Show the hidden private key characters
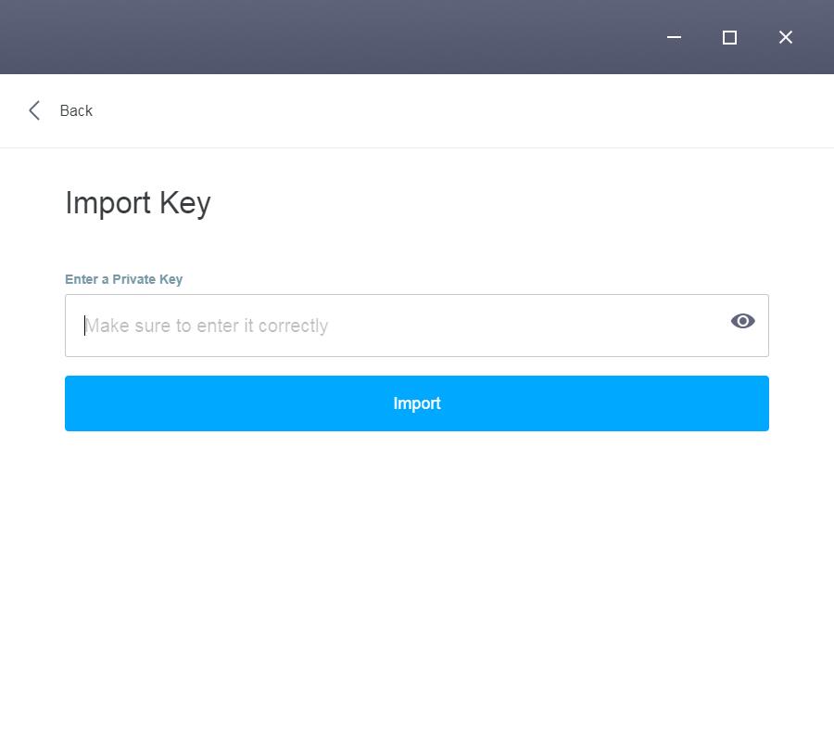 (742, 321)
